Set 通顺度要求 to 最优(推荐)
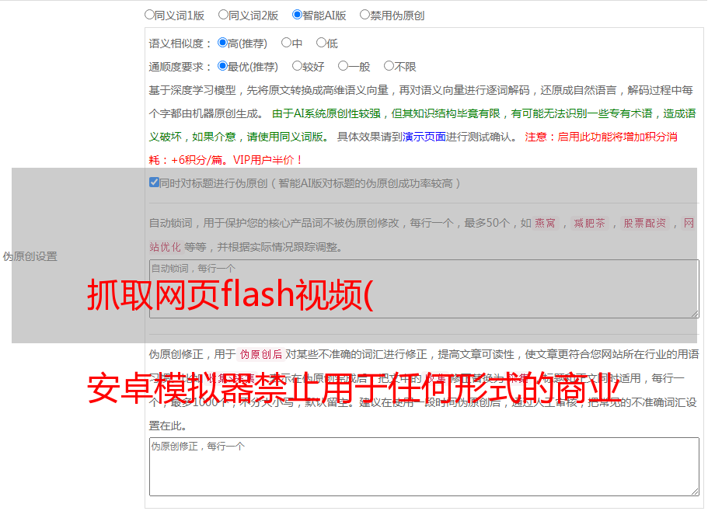Image resolution: width=708 pixels, height=511 pixels. [x=222, y=66]
